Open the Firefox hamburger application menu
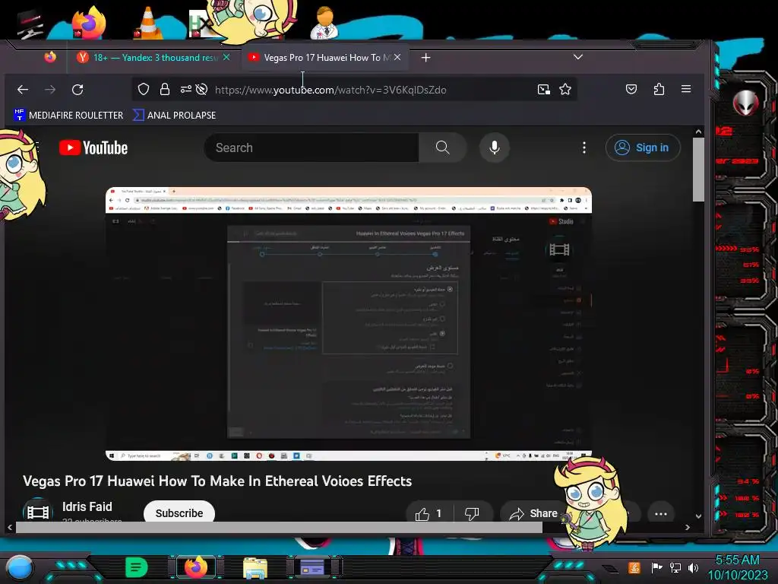778x584 pixels. [686, 89]
